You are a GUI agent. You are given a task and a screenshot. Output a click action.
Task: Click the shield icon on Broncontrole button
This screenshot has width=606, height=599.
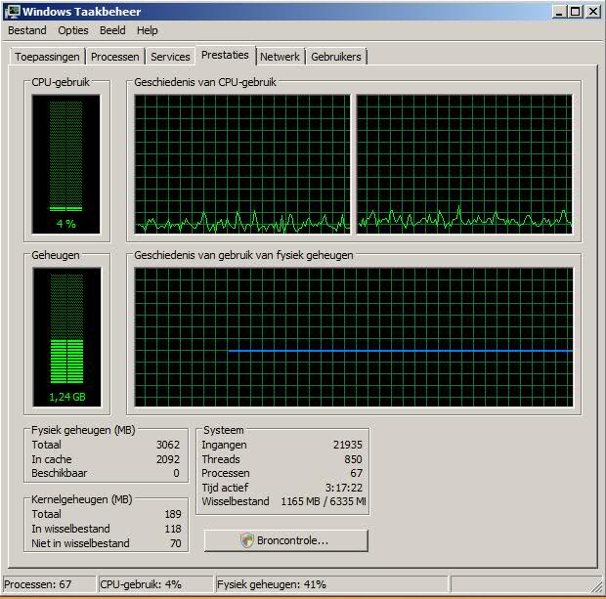[246, 540]
